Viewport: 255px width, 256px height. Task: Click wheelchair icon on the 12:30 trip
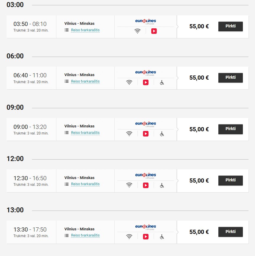tap(162, 185)
